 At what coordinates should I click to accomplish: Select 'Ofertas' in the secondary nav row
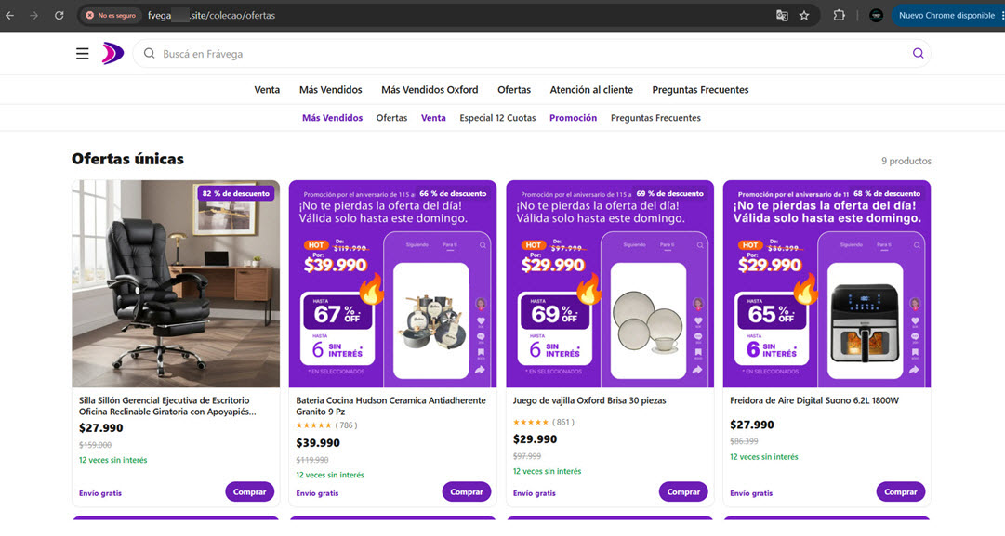[x=391, y=118]
